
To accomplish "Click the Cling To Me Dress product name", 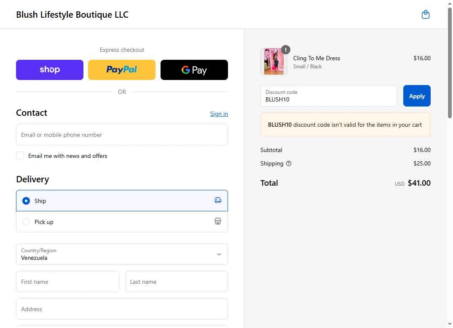I will click(316, 58).
